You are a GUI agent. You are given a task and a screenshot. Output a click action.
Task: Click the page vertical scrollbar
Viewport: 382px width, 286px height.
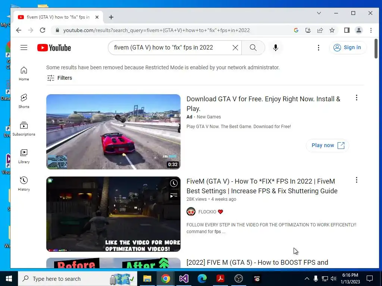[x=376, y=49]
